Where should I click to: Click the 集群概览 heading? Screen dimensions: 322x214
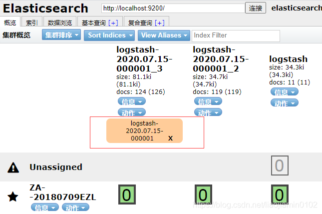coord(16,35)
